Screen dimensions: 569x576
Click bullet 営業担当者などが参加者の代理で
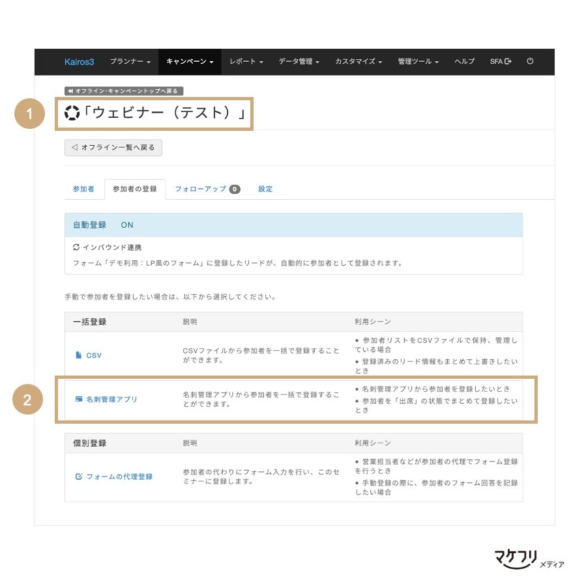coord(436,466)
